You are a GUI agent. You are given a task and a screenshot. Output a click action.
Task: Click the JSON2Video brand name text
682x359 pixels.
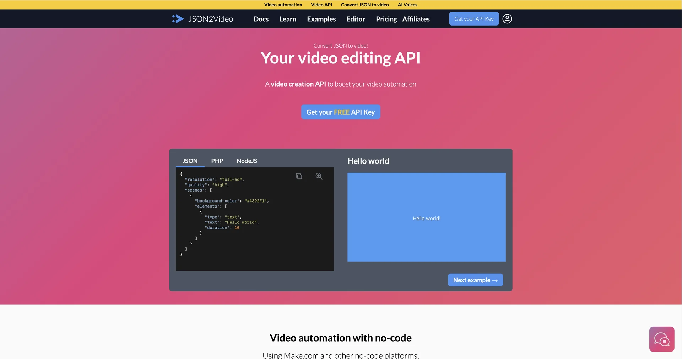211,19
